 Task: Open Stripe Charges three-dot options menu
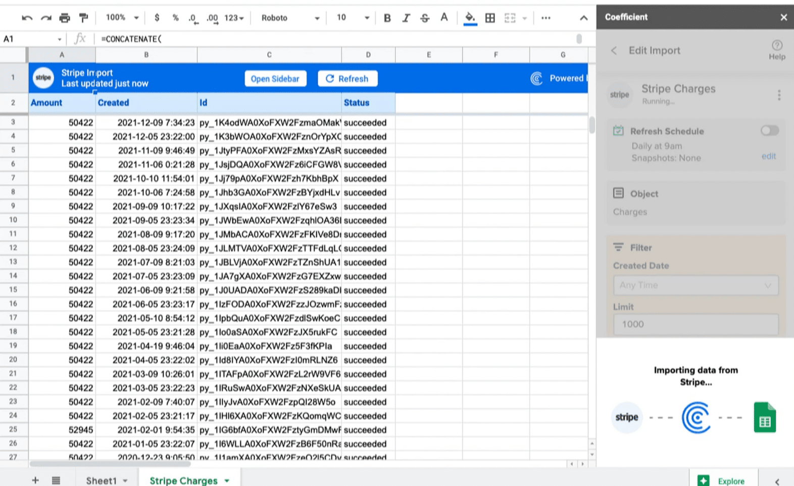pos(779,95)
